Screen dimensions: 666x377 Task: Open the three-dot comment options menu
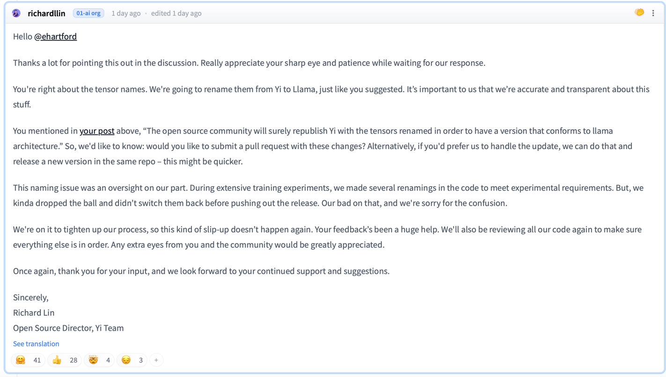[x=653, y=13]
